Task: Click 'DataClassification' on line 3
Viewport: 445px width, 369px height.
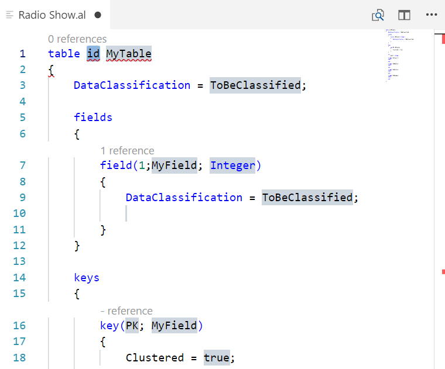Action: pyautogui.click(x=132, y=85)
